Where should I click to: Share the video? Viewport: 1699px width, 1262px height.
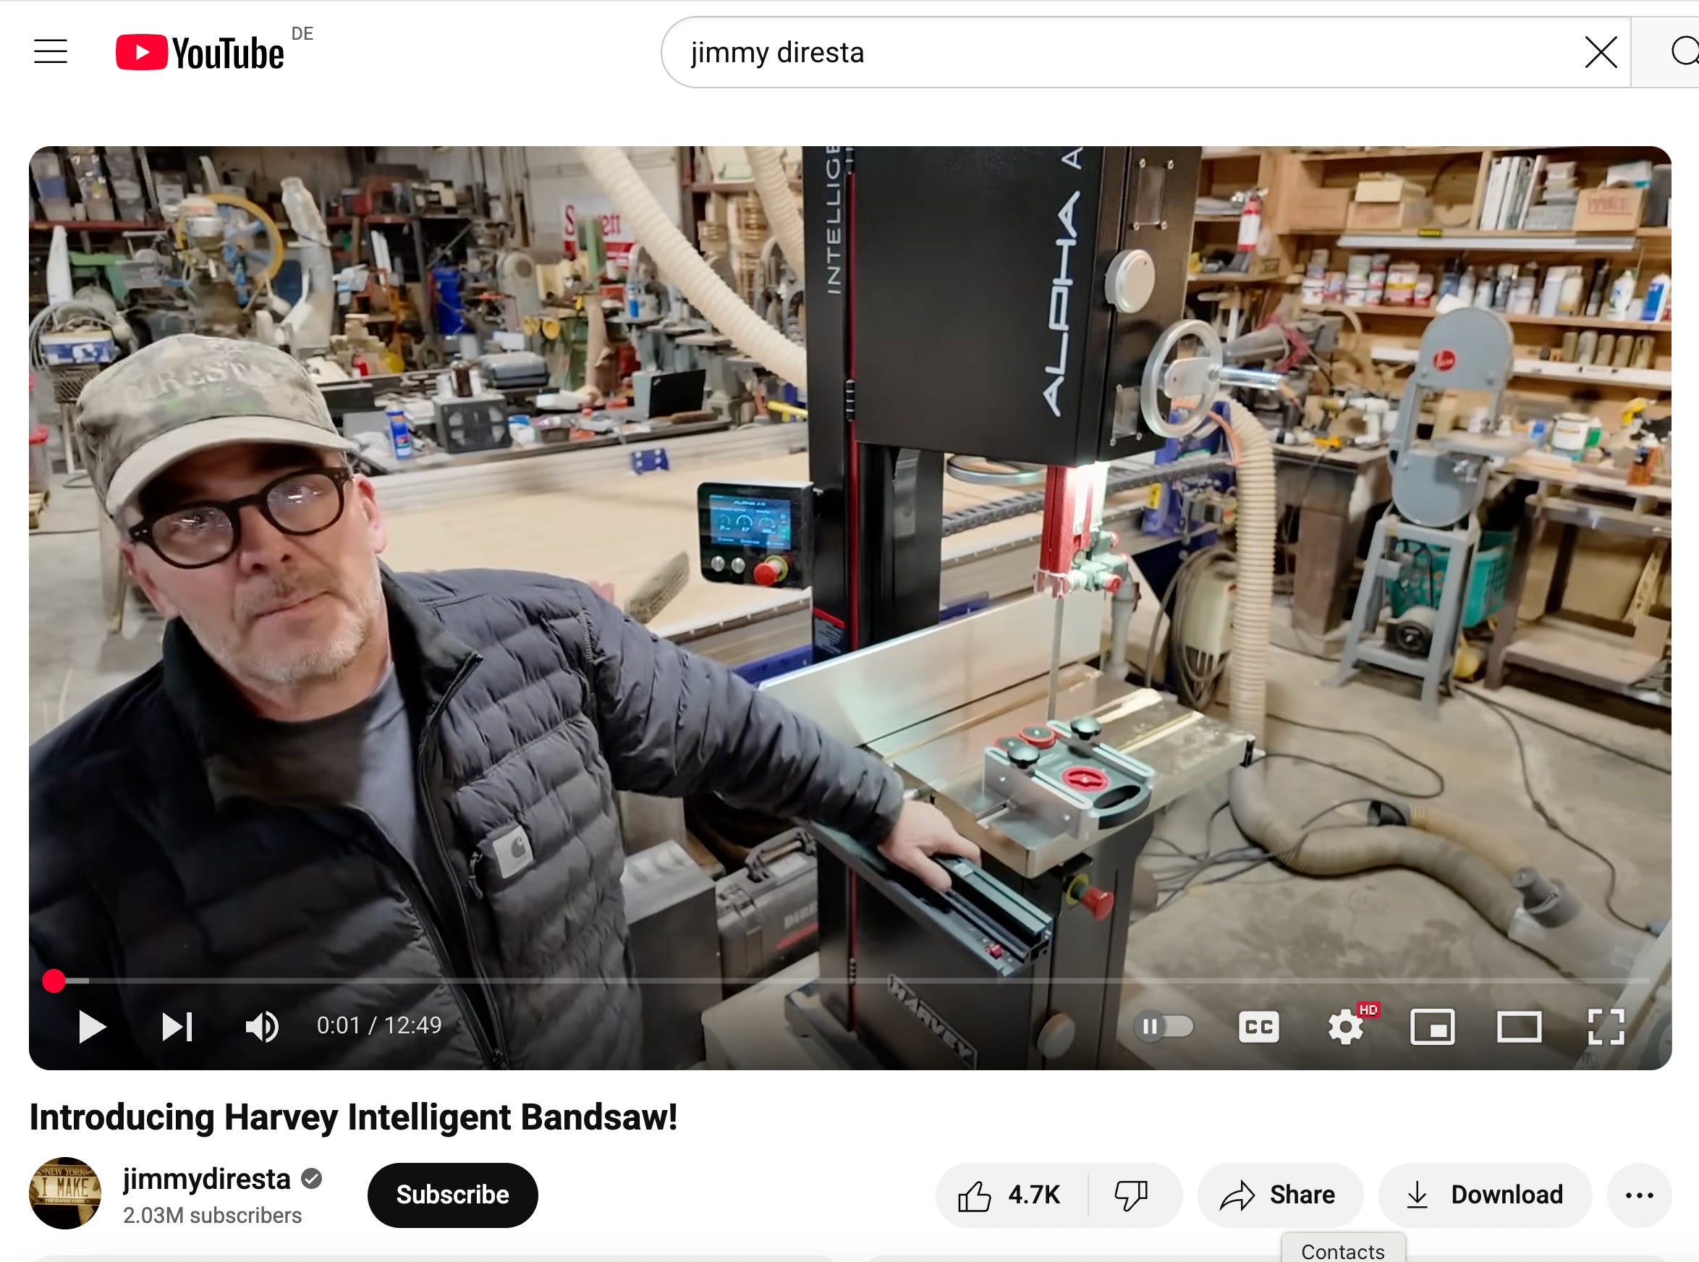pos(1279,1195)
